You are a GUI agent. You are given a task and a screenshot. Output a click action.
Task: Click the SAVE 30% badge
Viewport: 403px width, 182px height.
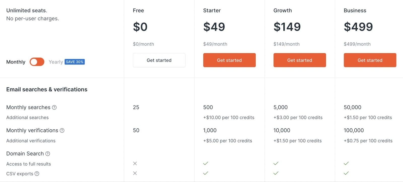coord(75,62)
